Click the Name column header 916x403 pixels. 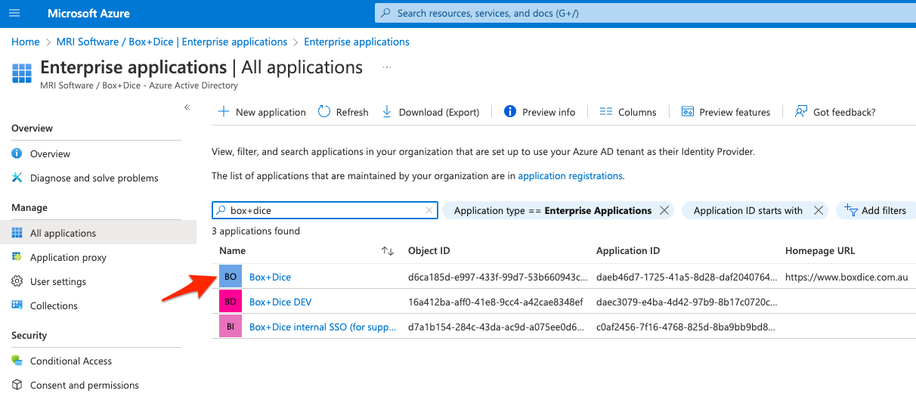[x=232, y=250]
